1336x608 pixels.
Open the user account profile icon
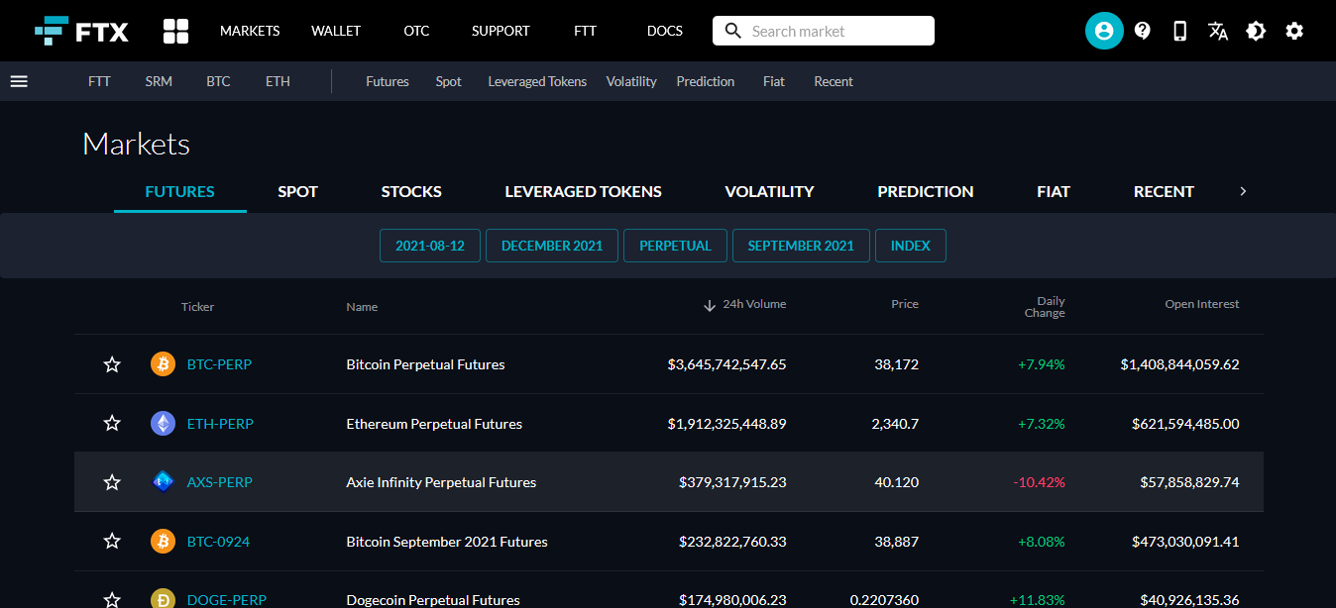pyautogui.click(x=1103, y=31)
